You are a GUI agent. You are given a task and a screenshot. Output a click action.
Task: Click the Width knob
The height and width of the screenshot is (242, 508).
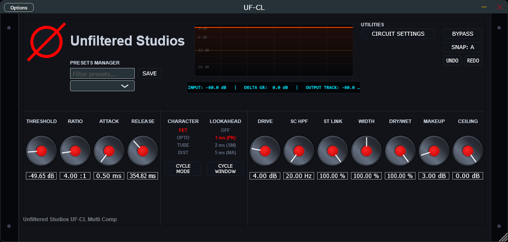(366, 151)
